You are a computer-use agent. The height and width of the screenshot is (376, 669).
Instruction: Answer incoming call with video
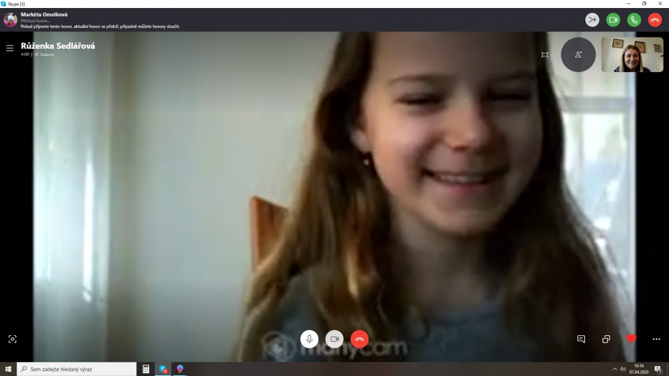point(613,19)
